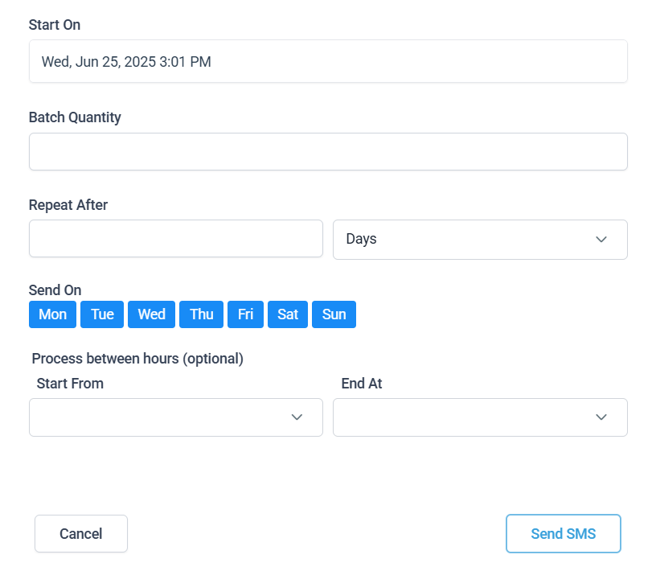Toggle the Sat day button
The image size is (656, 571).
coord(288,314)
